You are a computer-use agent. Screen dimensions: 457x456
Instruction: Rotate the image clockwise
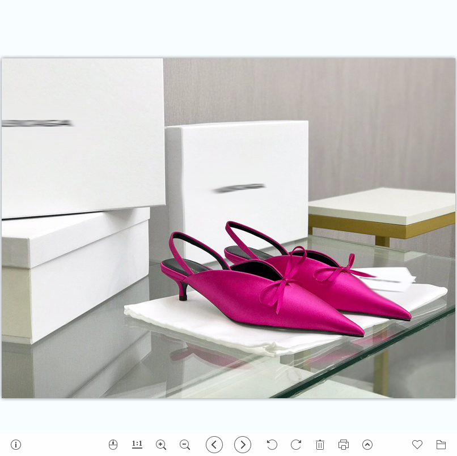click(296, 445)
